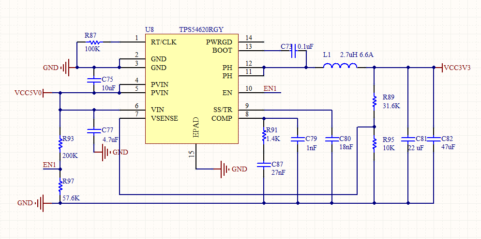Select the R89 resistor symbol

tap(374, 101)
